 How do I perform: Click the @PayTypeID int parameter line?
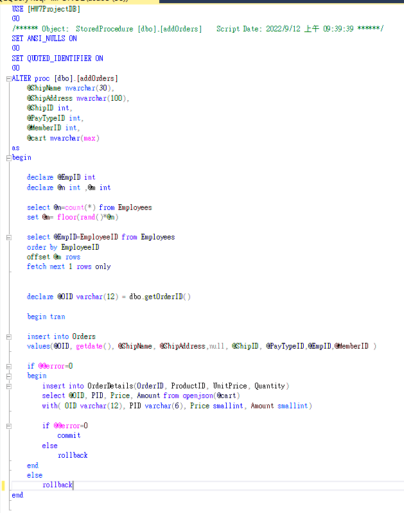[55, 118]
